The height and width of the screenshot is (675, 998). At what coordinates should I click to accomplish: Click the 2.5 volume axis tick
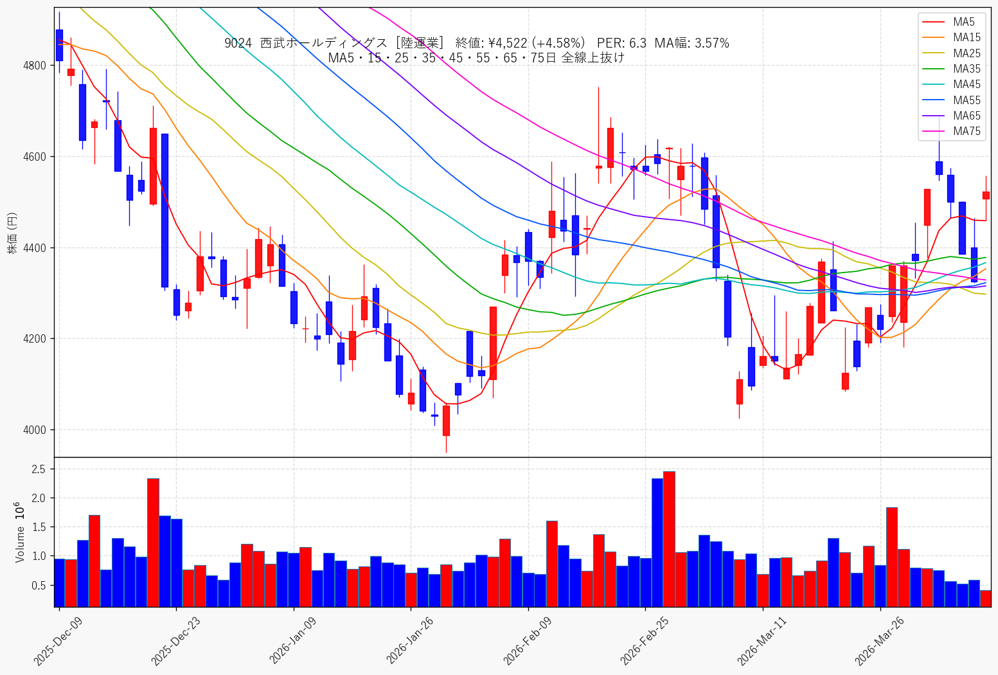point(39,469)
